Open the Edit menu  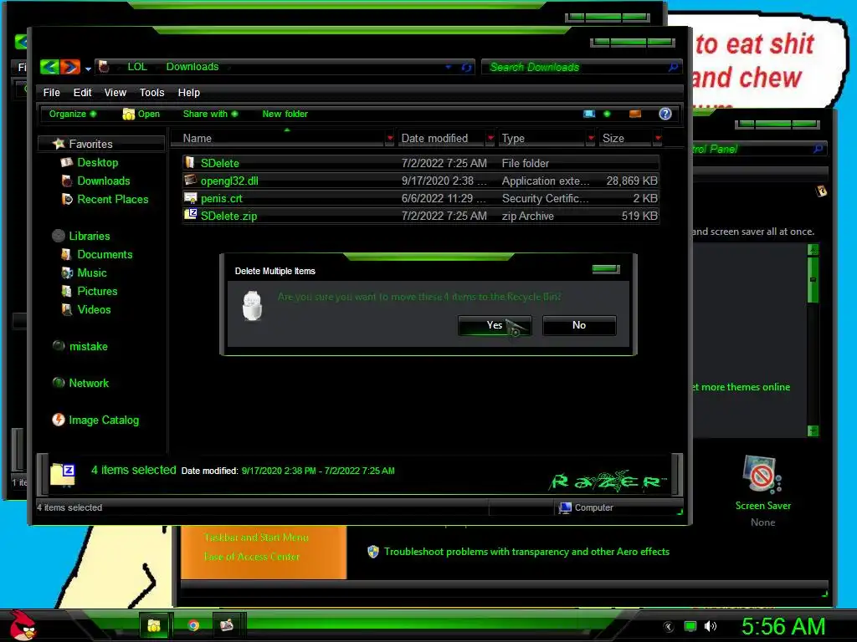click(83, 92)
